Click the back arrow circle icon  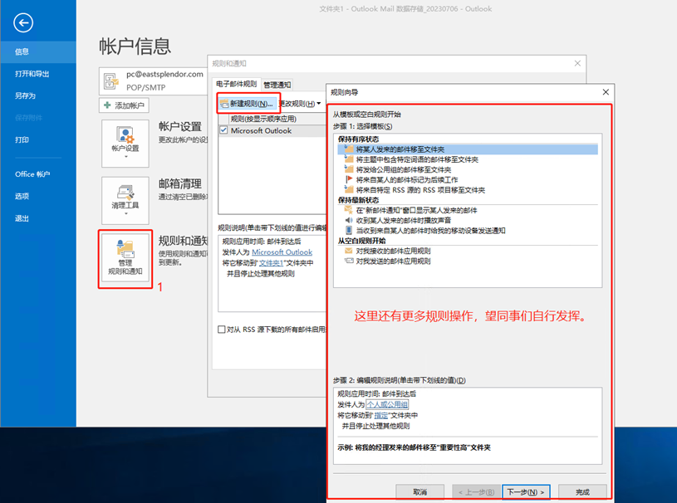coord(24,23)
